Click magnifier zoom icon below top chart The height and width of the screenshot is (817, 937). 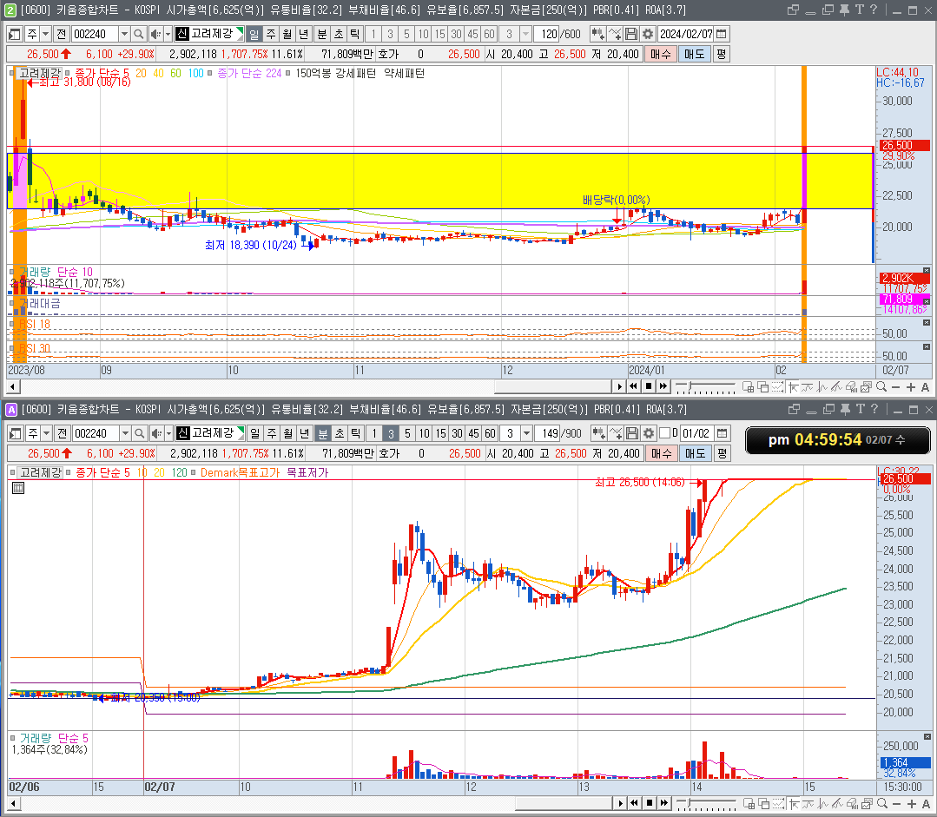click(881, 386)
